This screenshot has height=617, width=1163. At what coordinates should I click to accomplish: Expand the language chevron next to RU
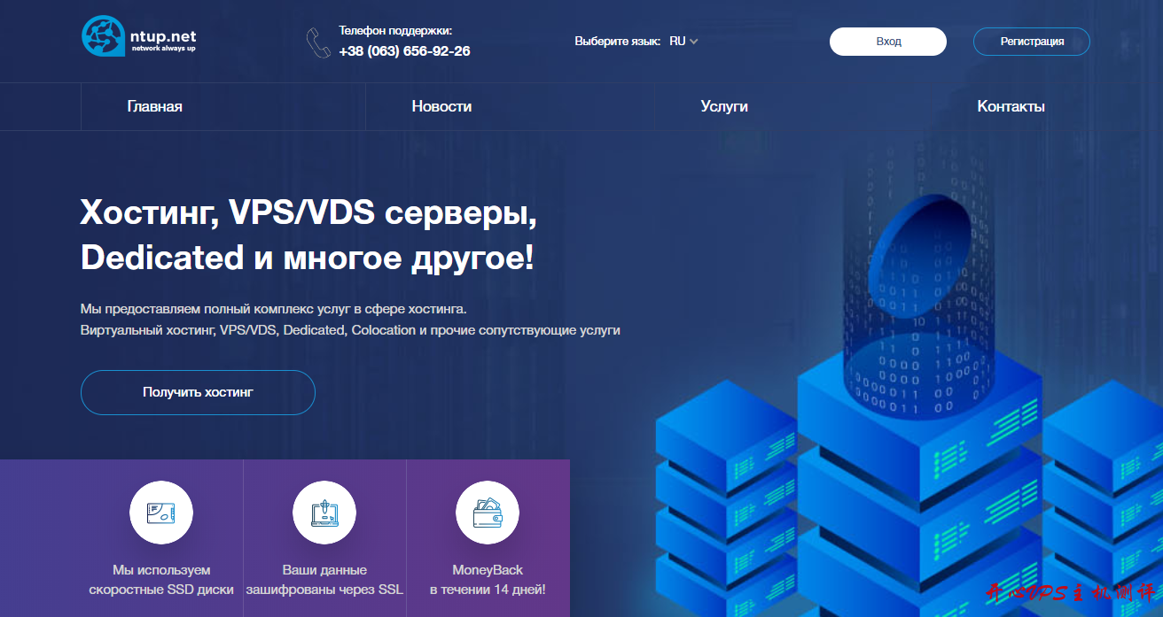pyautogui.click(x=694, y=42)
